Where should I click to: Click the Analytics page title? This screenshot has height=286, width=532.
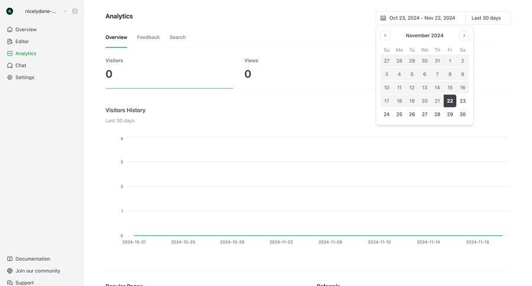119,17
